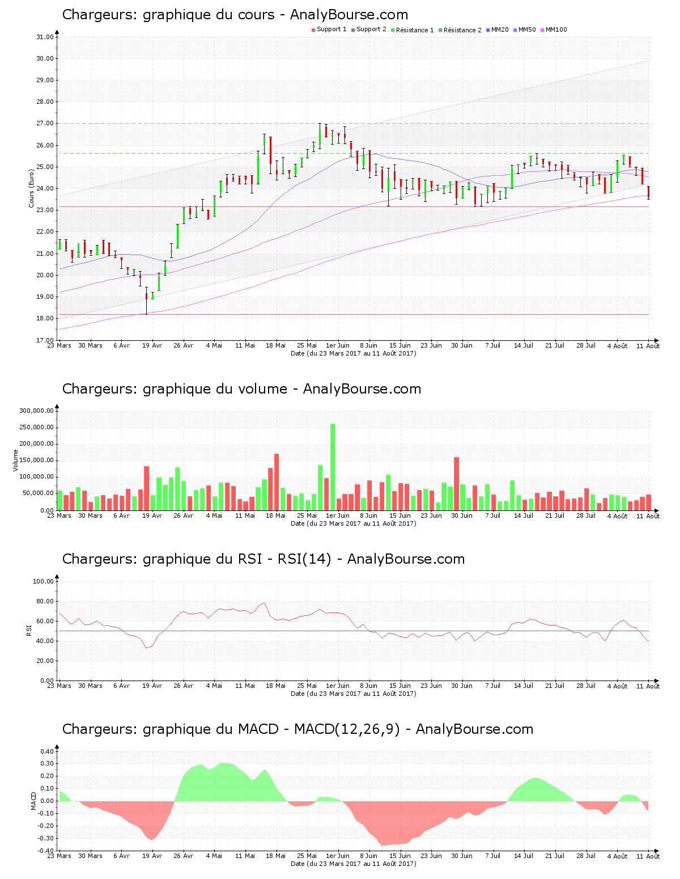Select the Résistance 1 legend label
680x879 pixels.
coord(415,30)
